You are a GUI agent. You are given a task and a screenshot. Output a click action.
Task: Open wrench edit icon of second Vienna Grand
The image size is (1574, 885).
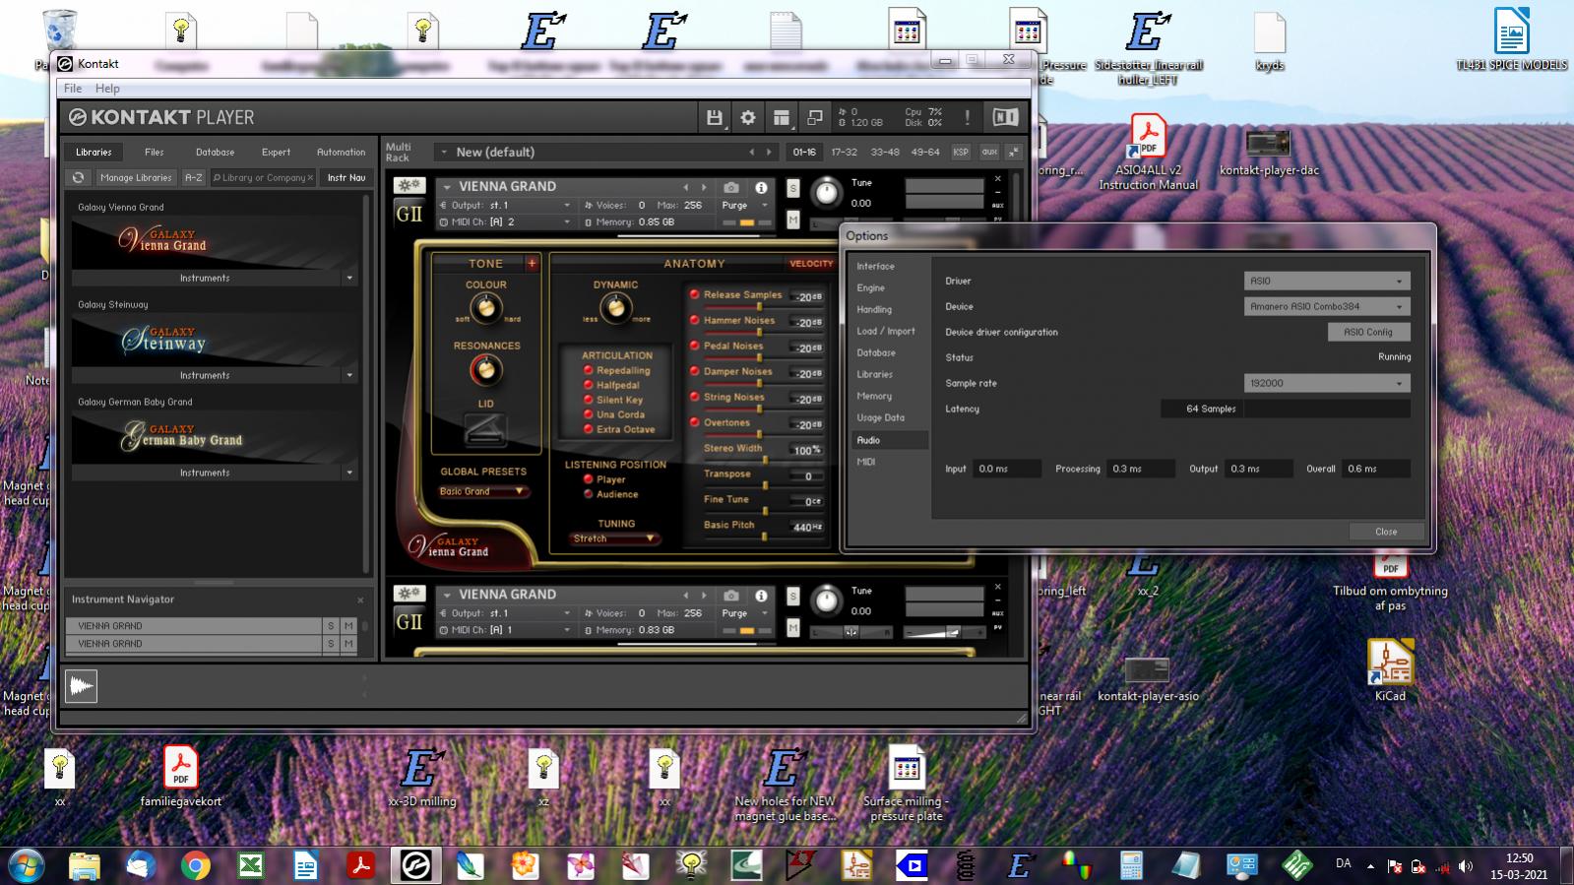coord(409,593)
